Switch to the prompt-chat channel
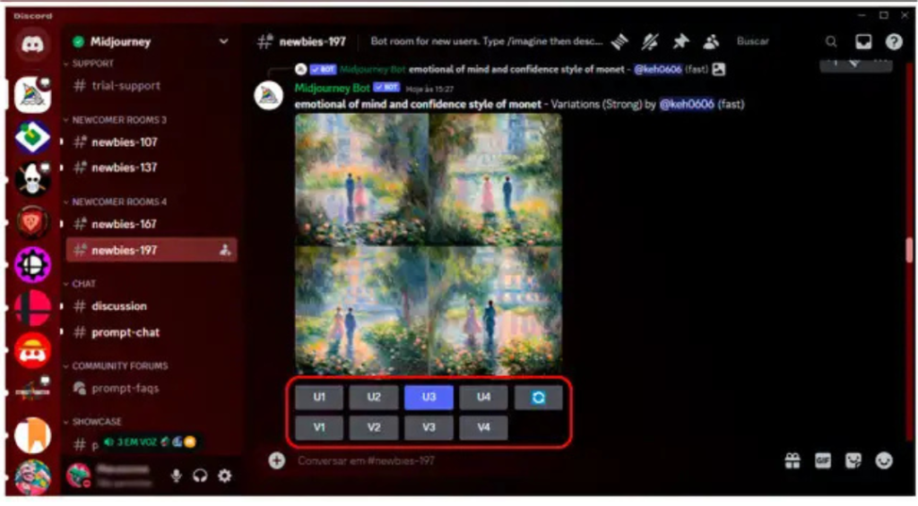Image resolution: width=918 pixels, height=506 pixels. coord(126,332)
